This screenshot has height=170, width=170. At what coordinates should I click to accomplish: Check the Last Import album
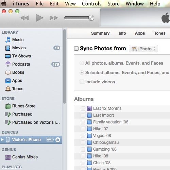83,115
